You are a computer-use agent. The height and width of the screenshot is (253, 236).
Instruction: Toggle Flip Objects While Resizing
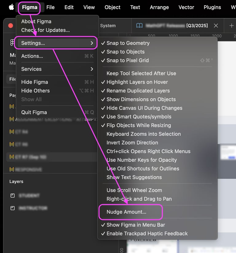click(x=157, y=125)
